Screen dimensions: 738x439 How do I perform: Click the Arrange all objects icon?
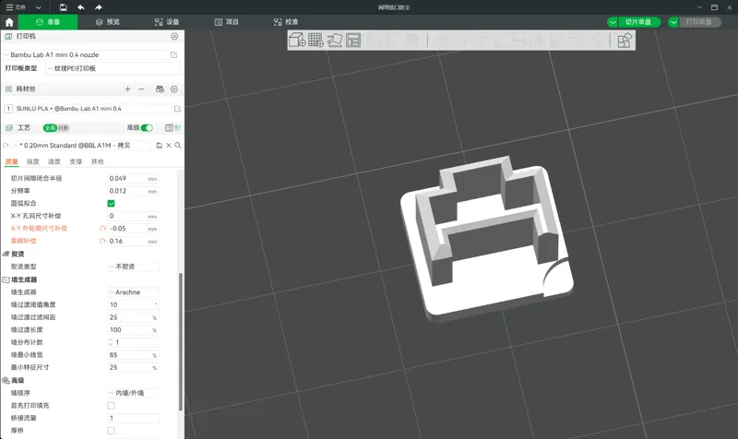click(x=353, y=40)
